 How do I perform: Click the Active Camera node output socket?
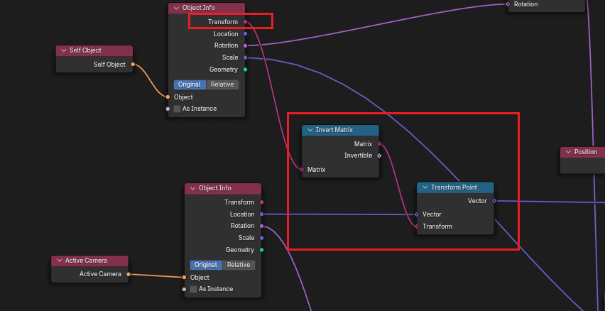[x=129, y=274]
